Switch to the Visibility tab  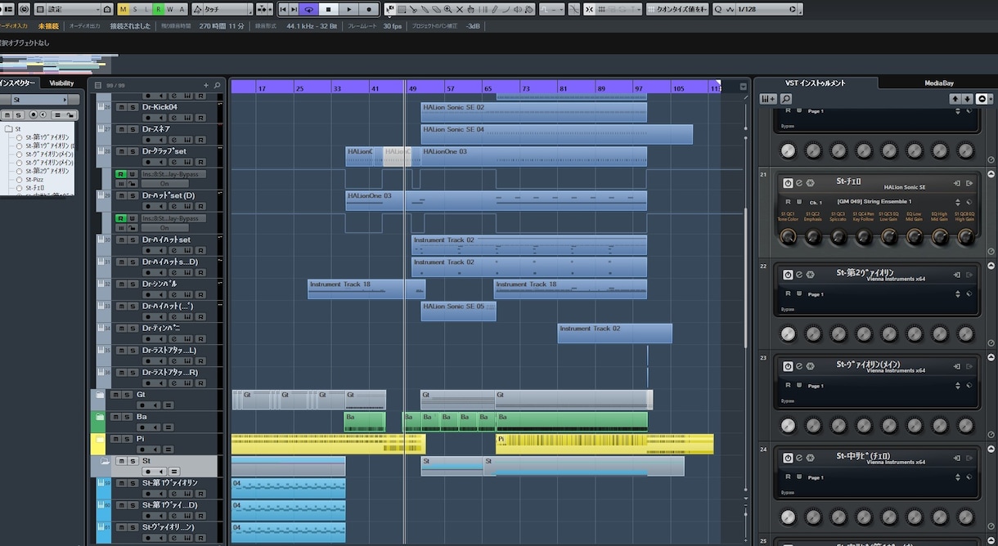(61, 83)
